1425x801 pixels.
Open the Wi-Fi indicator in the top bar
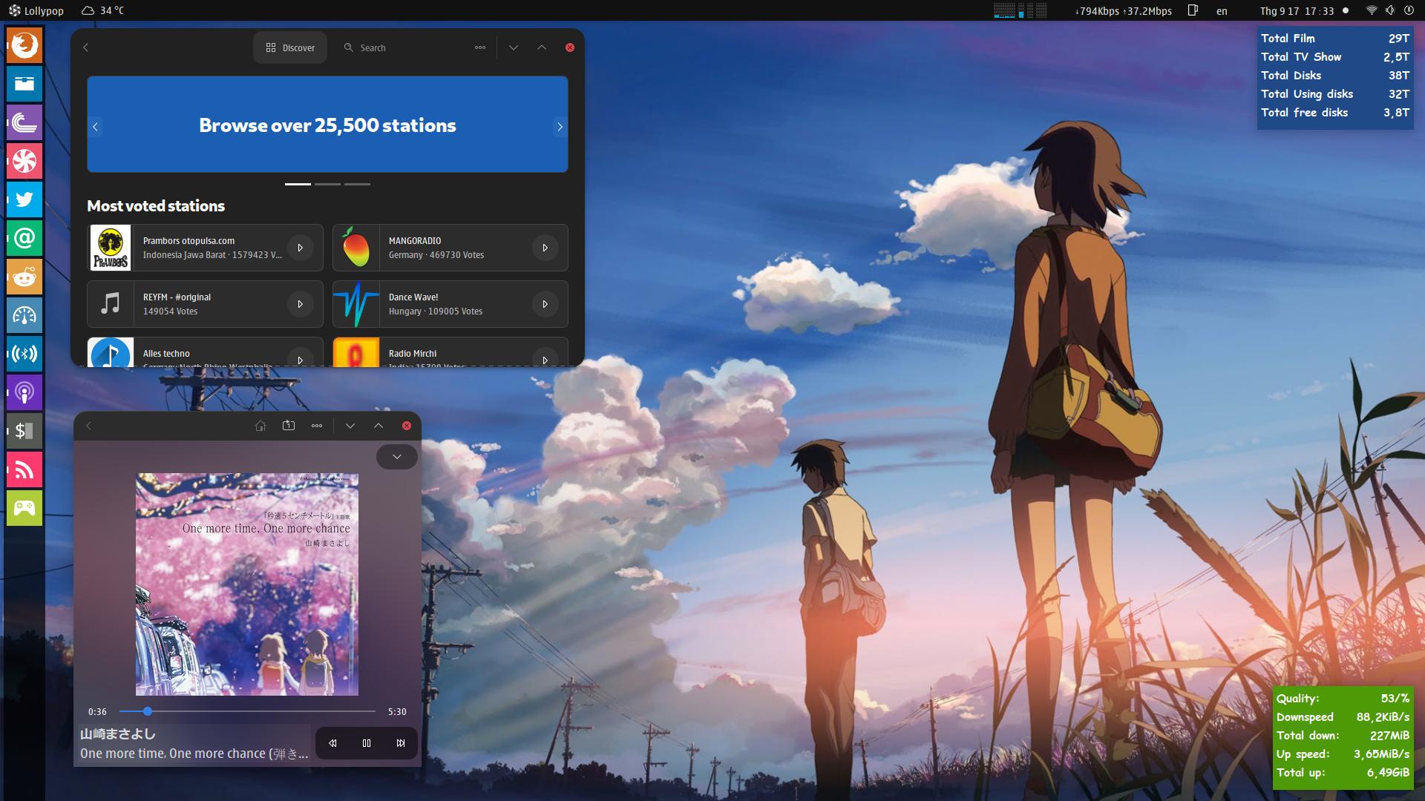(x=1372, y=10)
